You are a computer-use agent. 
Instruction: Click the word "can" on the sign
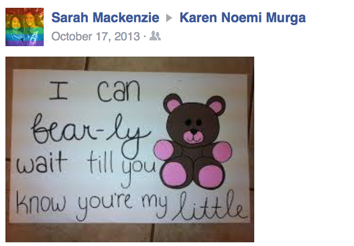[119, 91]
